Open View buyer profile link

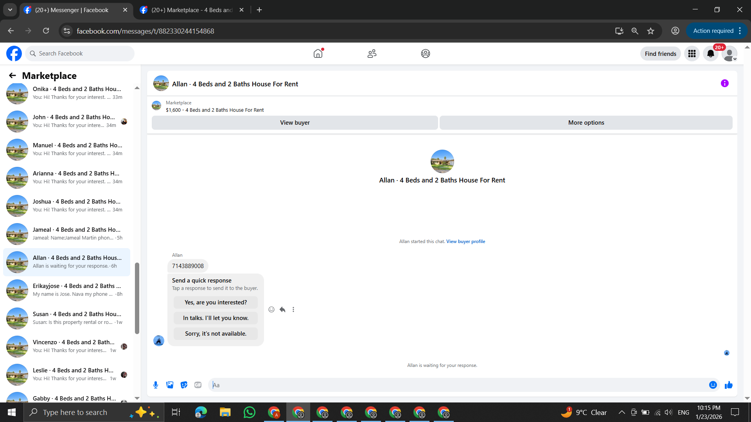465,241
